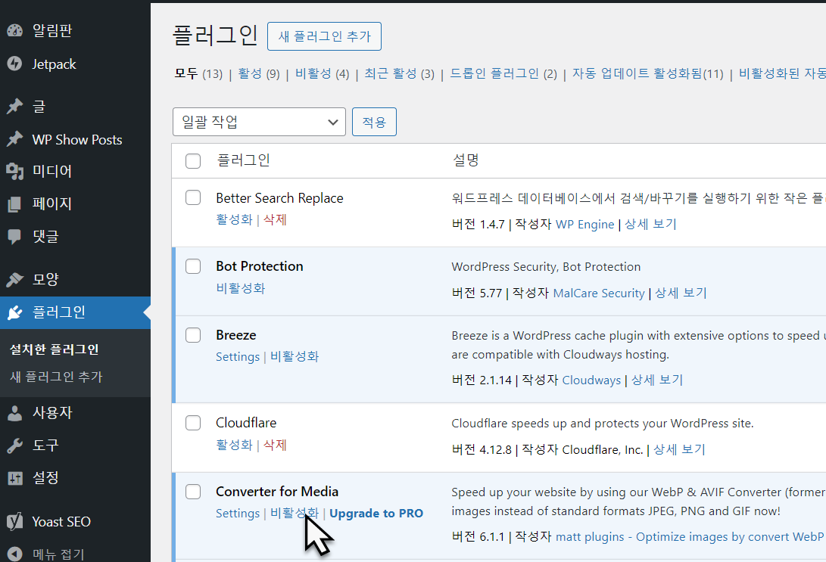Image resolution: width=826 pixels, height=562 pixels.
Task: View Bot Protection 상세 보기 details
Action: click(x=681, y=293)
